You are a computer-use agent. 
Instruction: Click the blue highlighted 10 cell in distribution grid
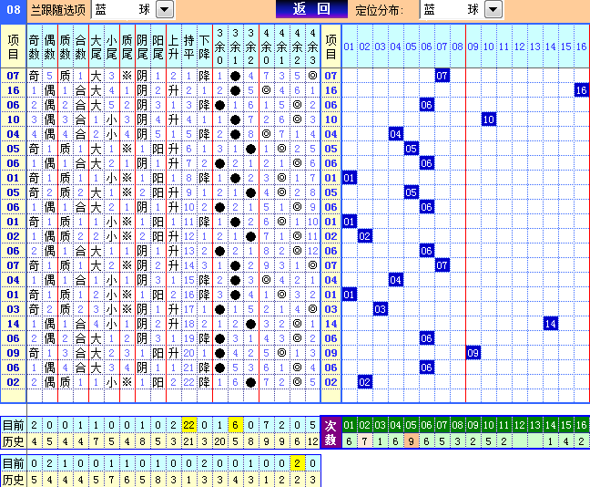pos(488,119)
